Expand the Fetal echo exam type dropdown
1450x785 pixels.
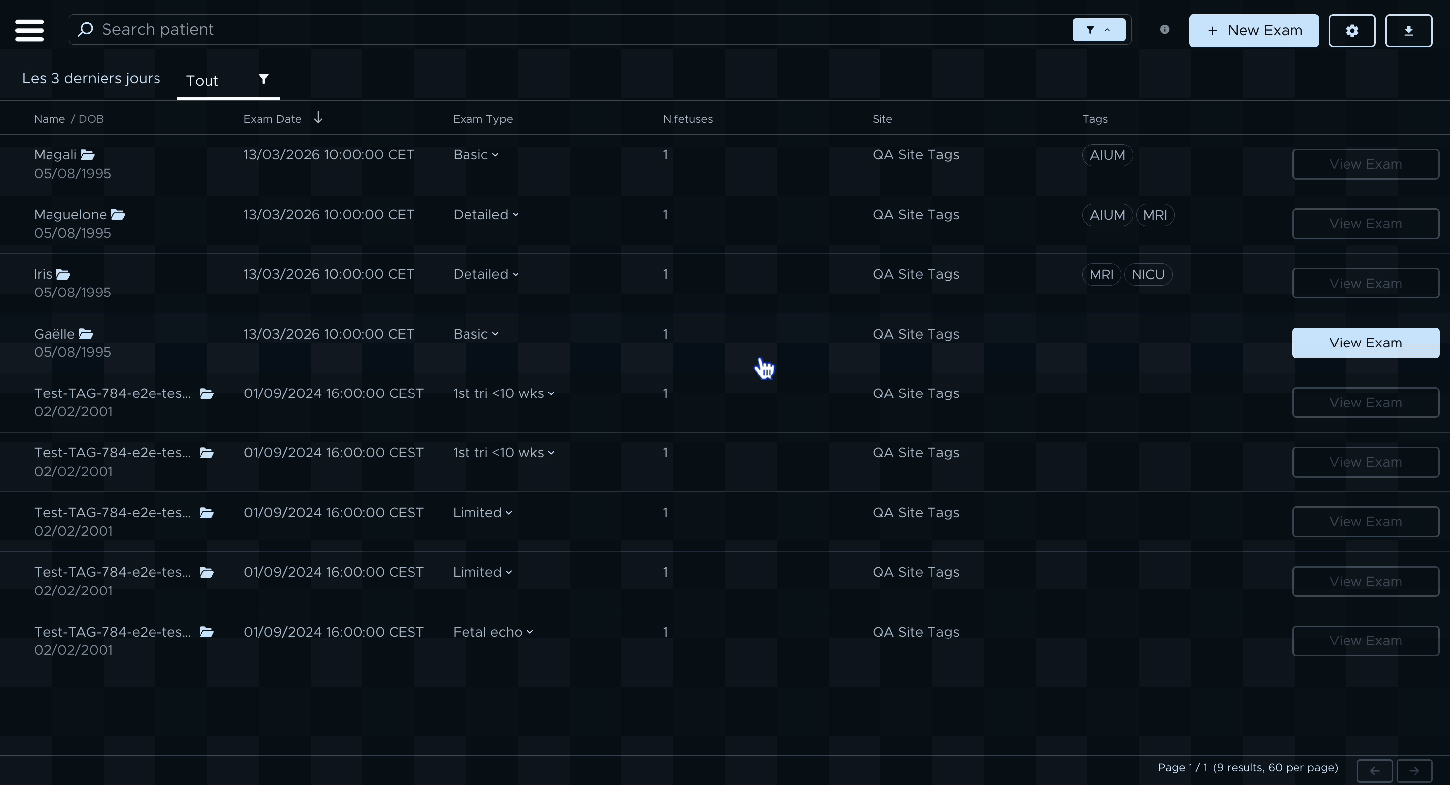(x=493, y=632)
